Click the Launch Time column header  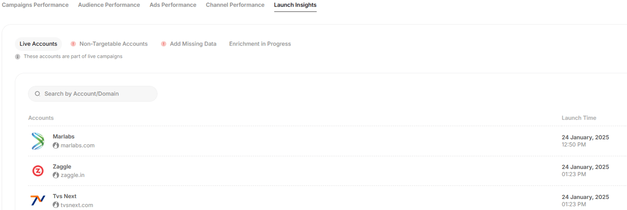click(x=579, y=118)
